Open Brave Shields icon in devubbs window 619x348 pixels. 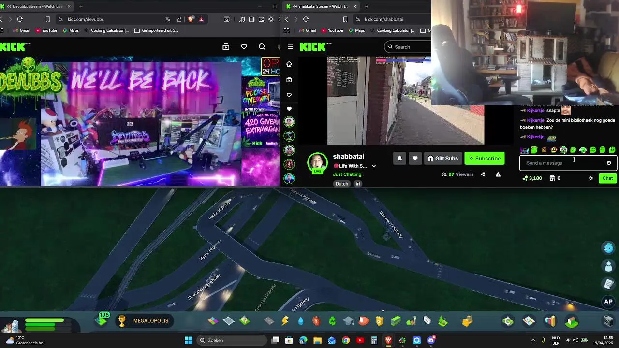[191, 19]
